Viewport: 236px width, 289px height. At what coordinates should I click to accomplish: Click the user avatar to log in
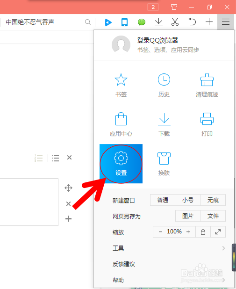point(121,44)
